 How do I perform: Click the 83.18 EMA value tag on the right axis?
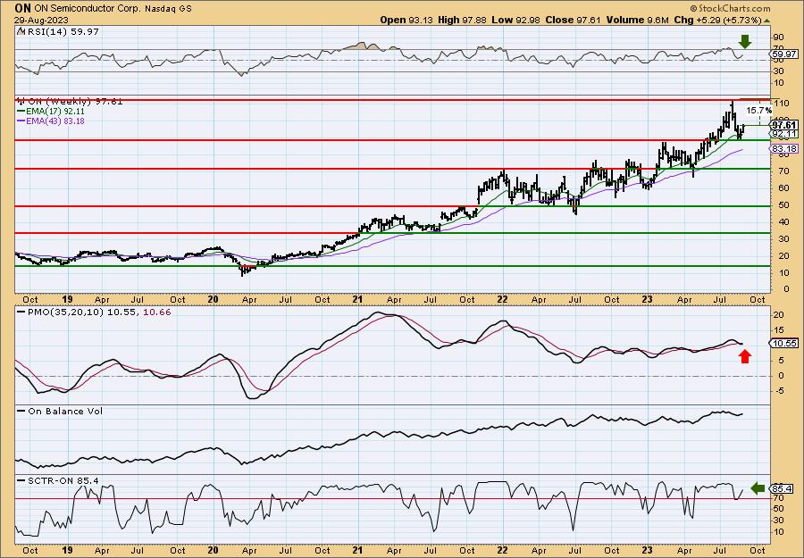point(784,148)
